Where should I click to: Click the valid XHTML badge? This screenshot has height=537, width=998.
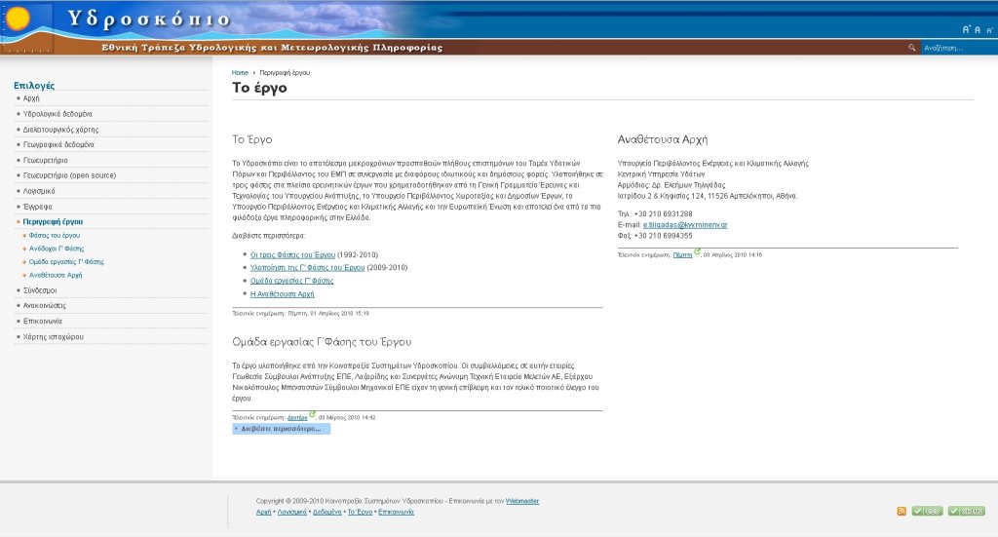click(966, 511)
